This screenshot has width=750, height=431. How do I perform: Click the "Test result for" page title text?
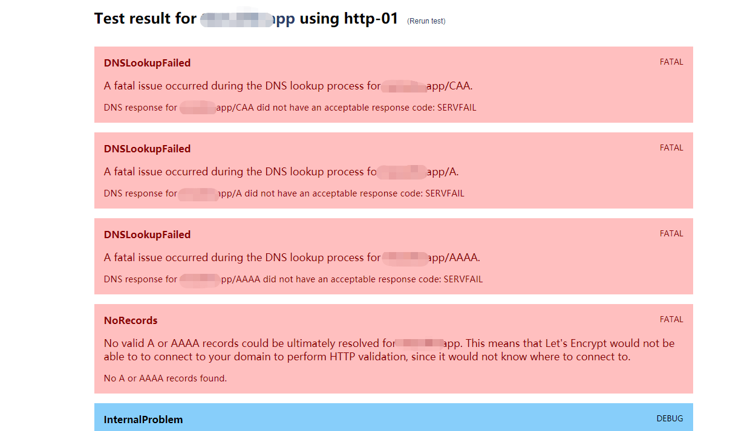145,19
